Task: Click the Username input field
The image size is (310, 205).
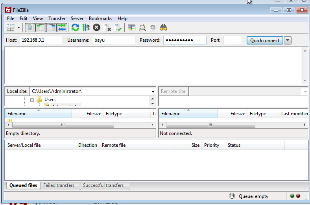Action: tap(114, 40)
